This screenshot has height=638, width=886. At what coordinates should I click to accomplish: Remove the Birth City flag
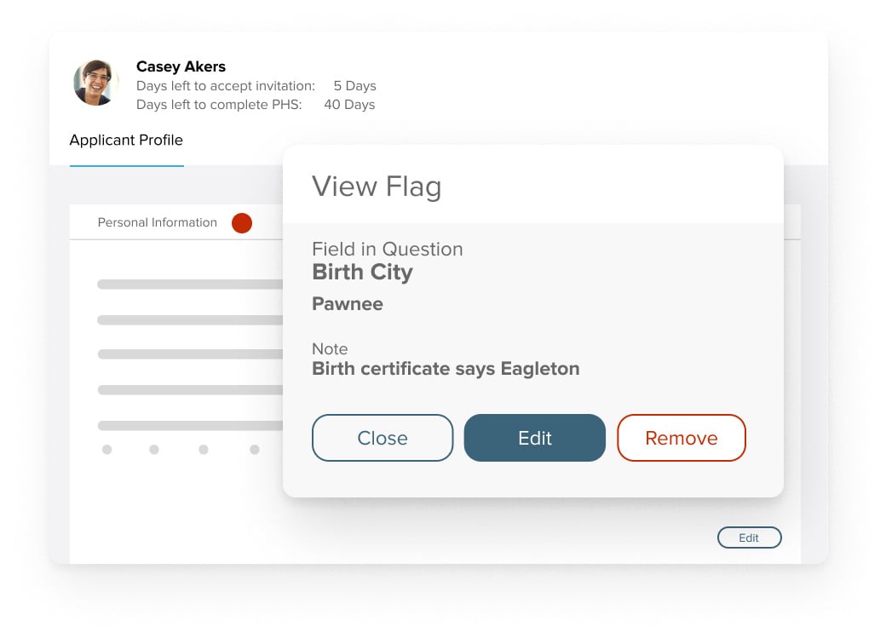click(681, 438)
